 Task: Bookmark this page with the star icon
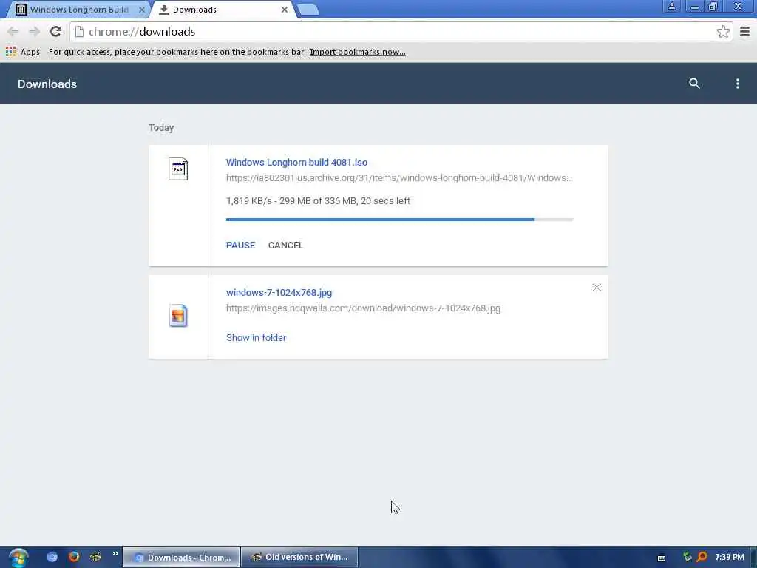723,31
